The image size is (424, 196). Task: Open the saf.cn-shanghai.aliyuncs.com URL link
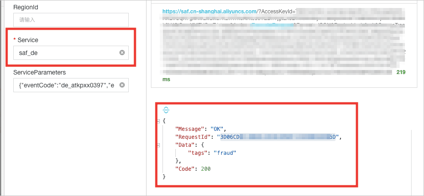(209, 12)
